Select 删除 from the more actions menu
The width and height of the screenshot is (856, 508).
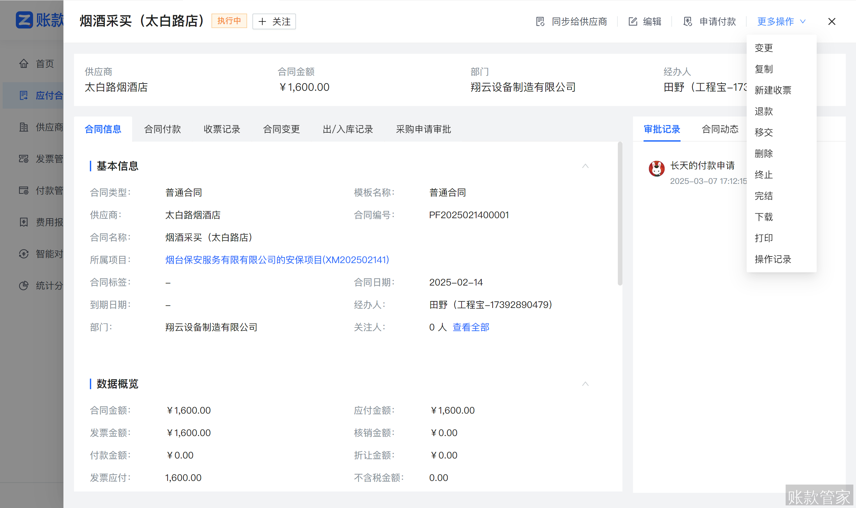pos(764,153)
